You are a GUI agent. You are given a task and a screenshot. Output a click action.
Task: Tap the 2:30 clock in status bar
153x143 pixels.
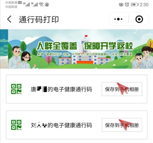[144, 5]
